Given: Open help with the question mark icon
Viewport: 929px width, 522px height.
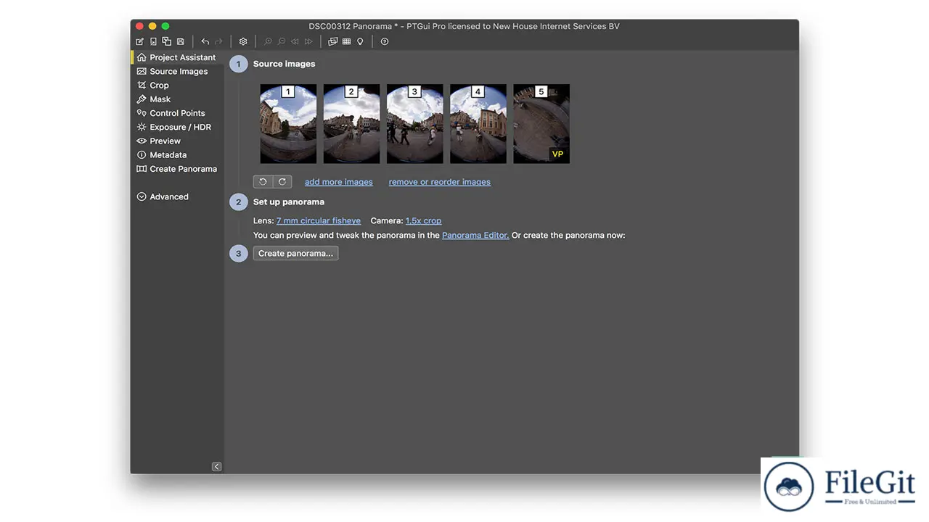Looking at the screenshot, I should point(385,41).
